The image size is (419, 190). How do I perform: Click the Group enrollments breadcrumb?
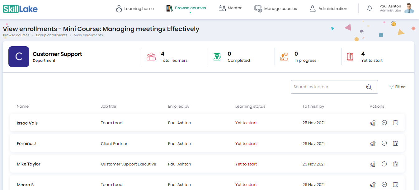[x=52, y=35]
